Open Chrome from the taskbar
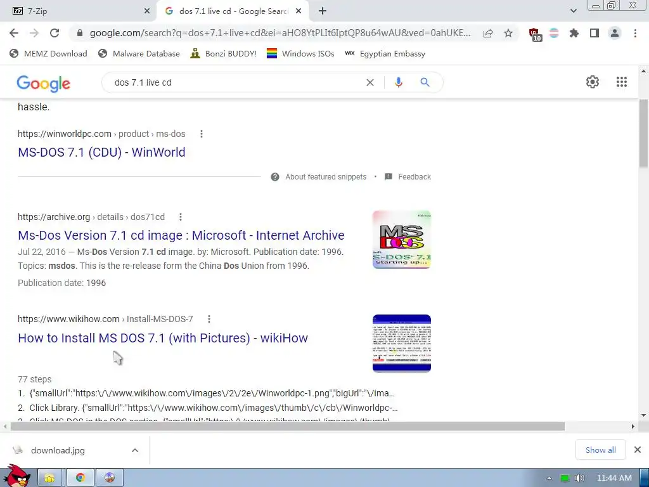 point(80,478)
